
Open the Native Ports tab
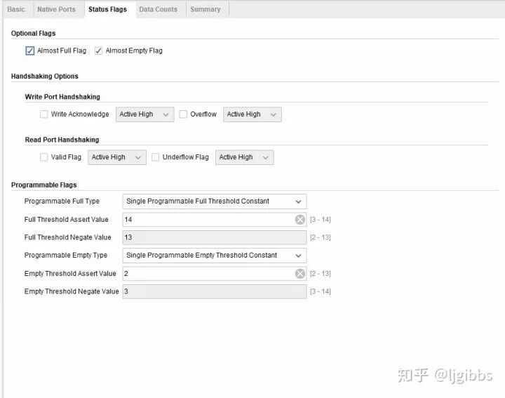coord(56,9)
